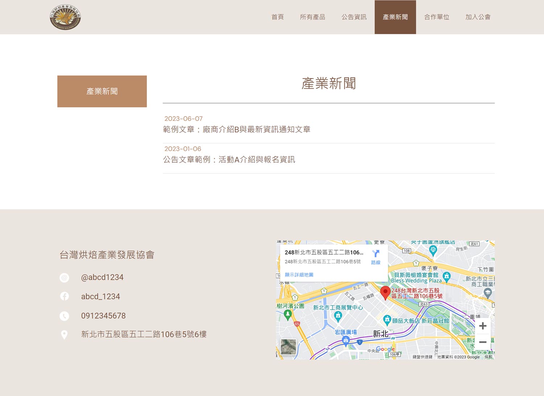Zoom in on the map

click(x=483, y=326)
